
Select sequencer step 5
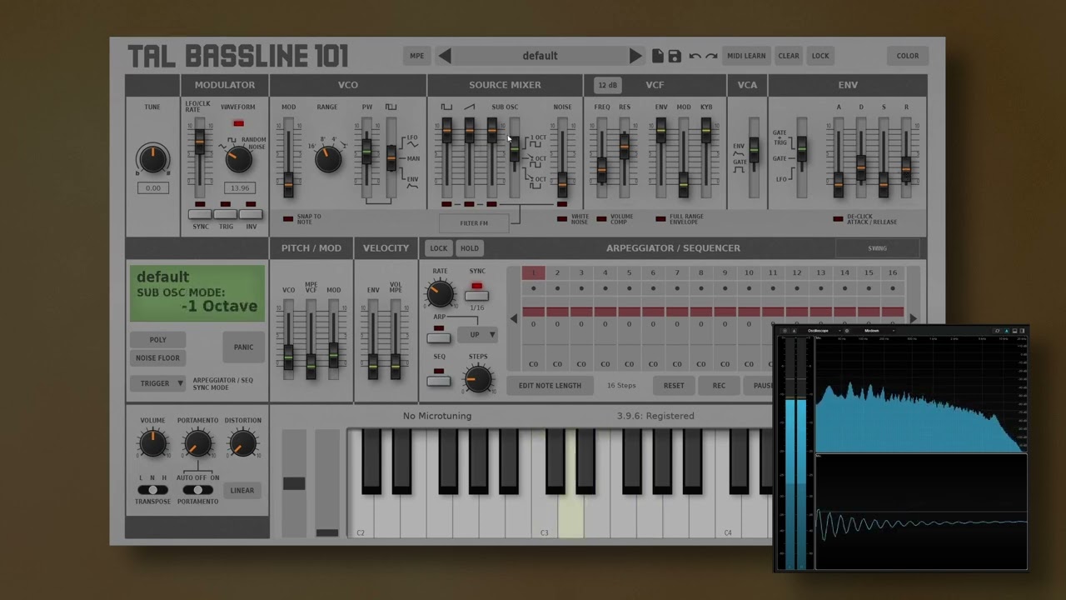[629, 272]
